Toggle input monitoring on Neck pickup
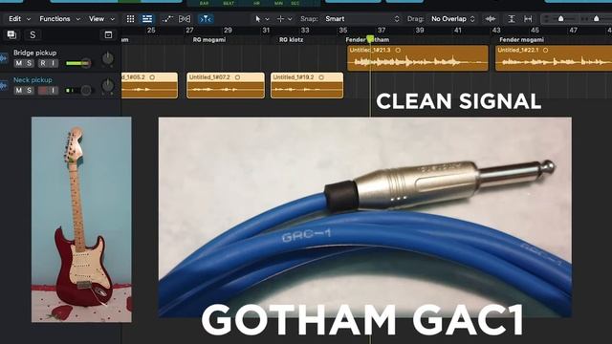Image resolution: width=612 pixels, height=344 pixels. [54, 91]
